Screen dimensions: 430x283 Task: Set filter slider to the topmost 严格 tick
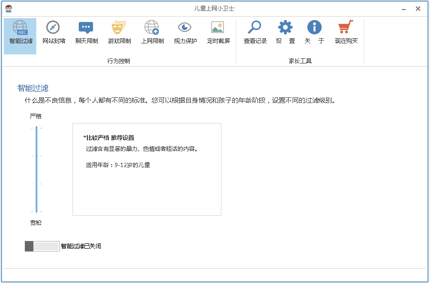click(x=37, y=128)
